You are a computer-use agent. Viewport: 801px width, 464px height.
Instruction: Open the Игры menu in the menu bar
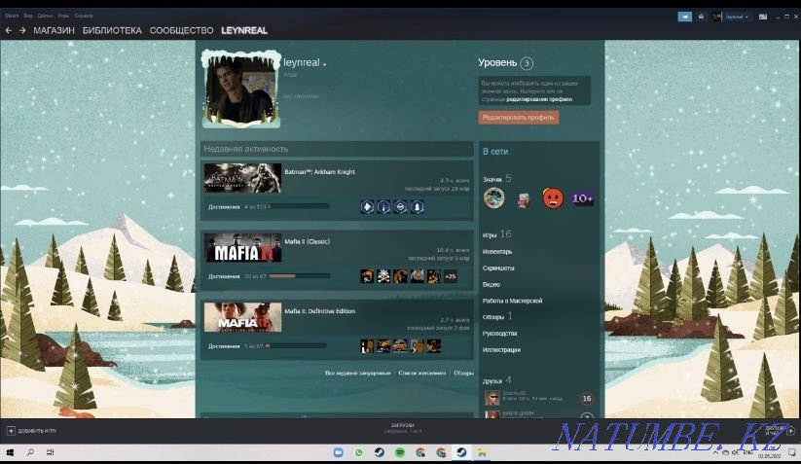pyautogui.click(x=63, y=16)
